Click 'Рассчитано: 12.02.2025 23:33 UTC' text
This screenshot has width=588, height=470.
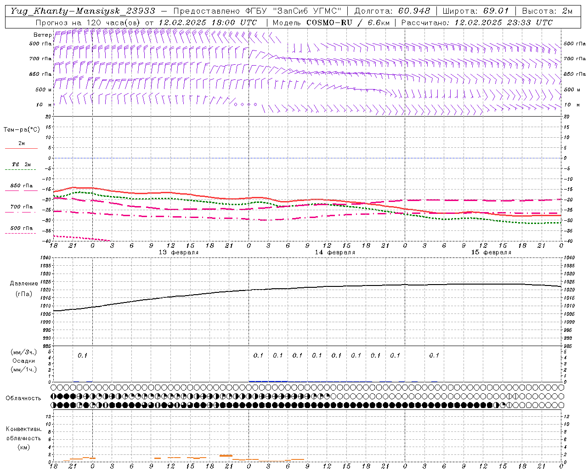tap(477, 22)
